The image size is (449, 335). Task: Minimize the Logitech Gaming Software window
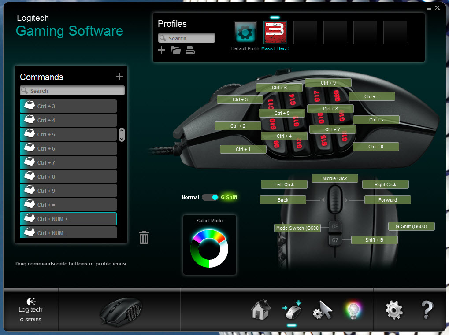[429, 8]
